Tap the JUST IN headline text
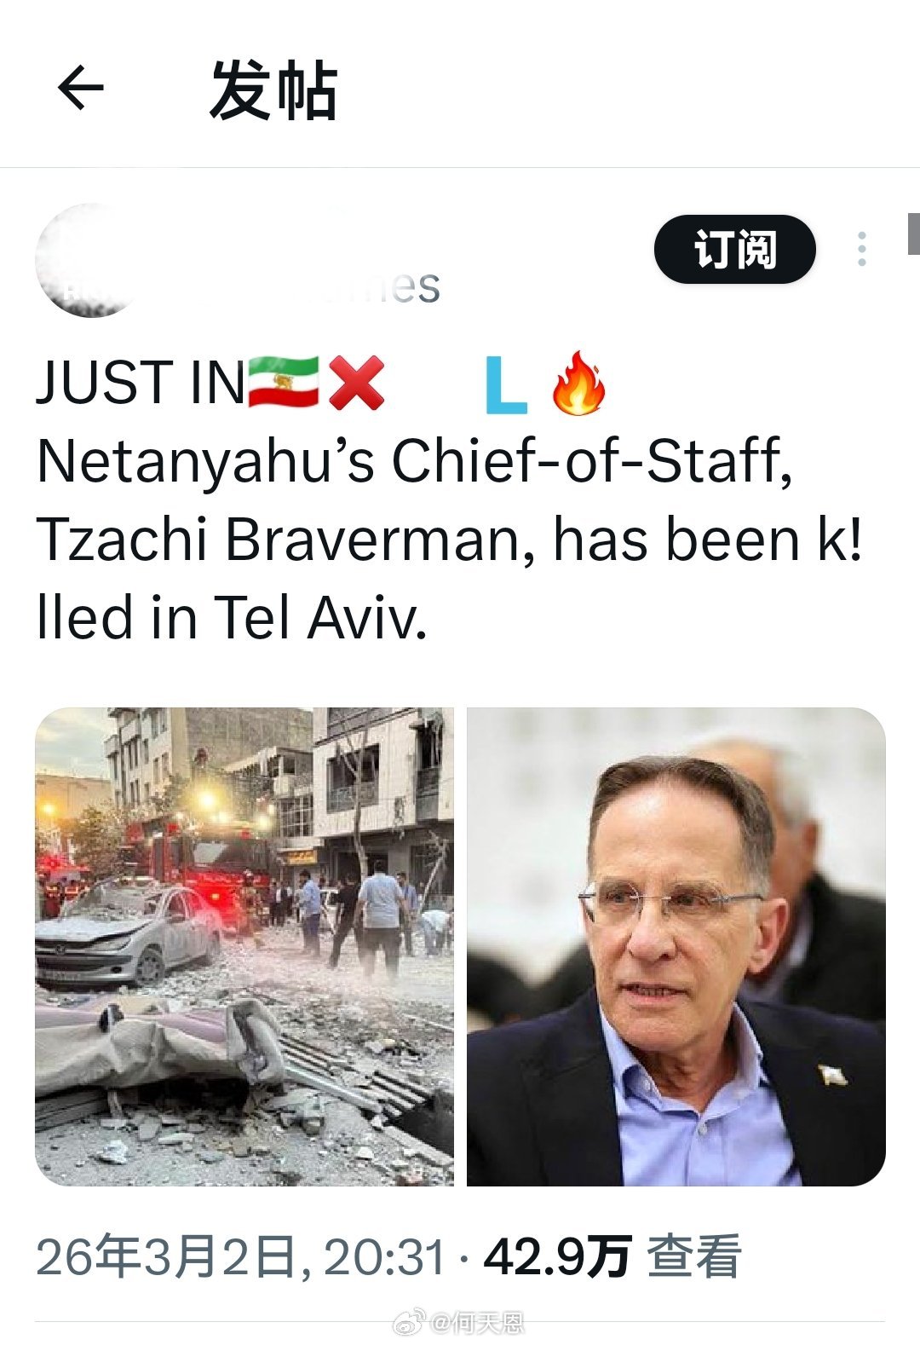 (141, 383)
